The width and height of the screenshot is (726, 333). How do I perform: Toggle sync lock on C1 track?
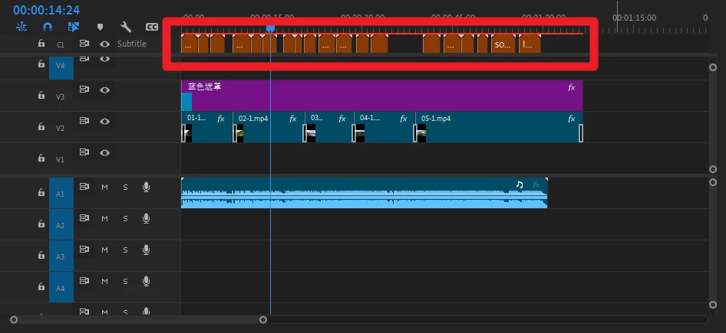click(84, 44)
